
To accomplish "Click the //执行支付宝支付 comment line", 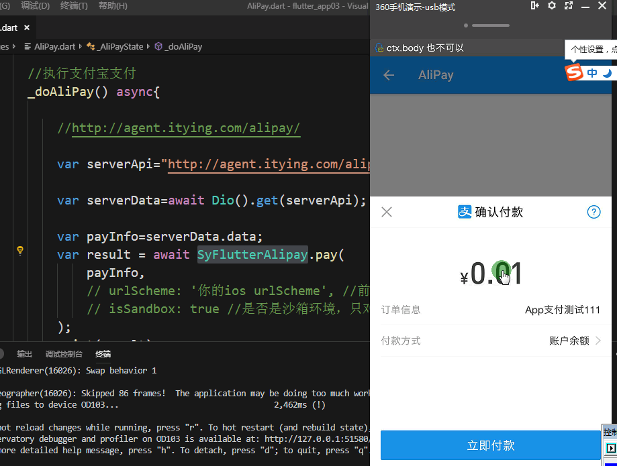I will tap(82, 74).
